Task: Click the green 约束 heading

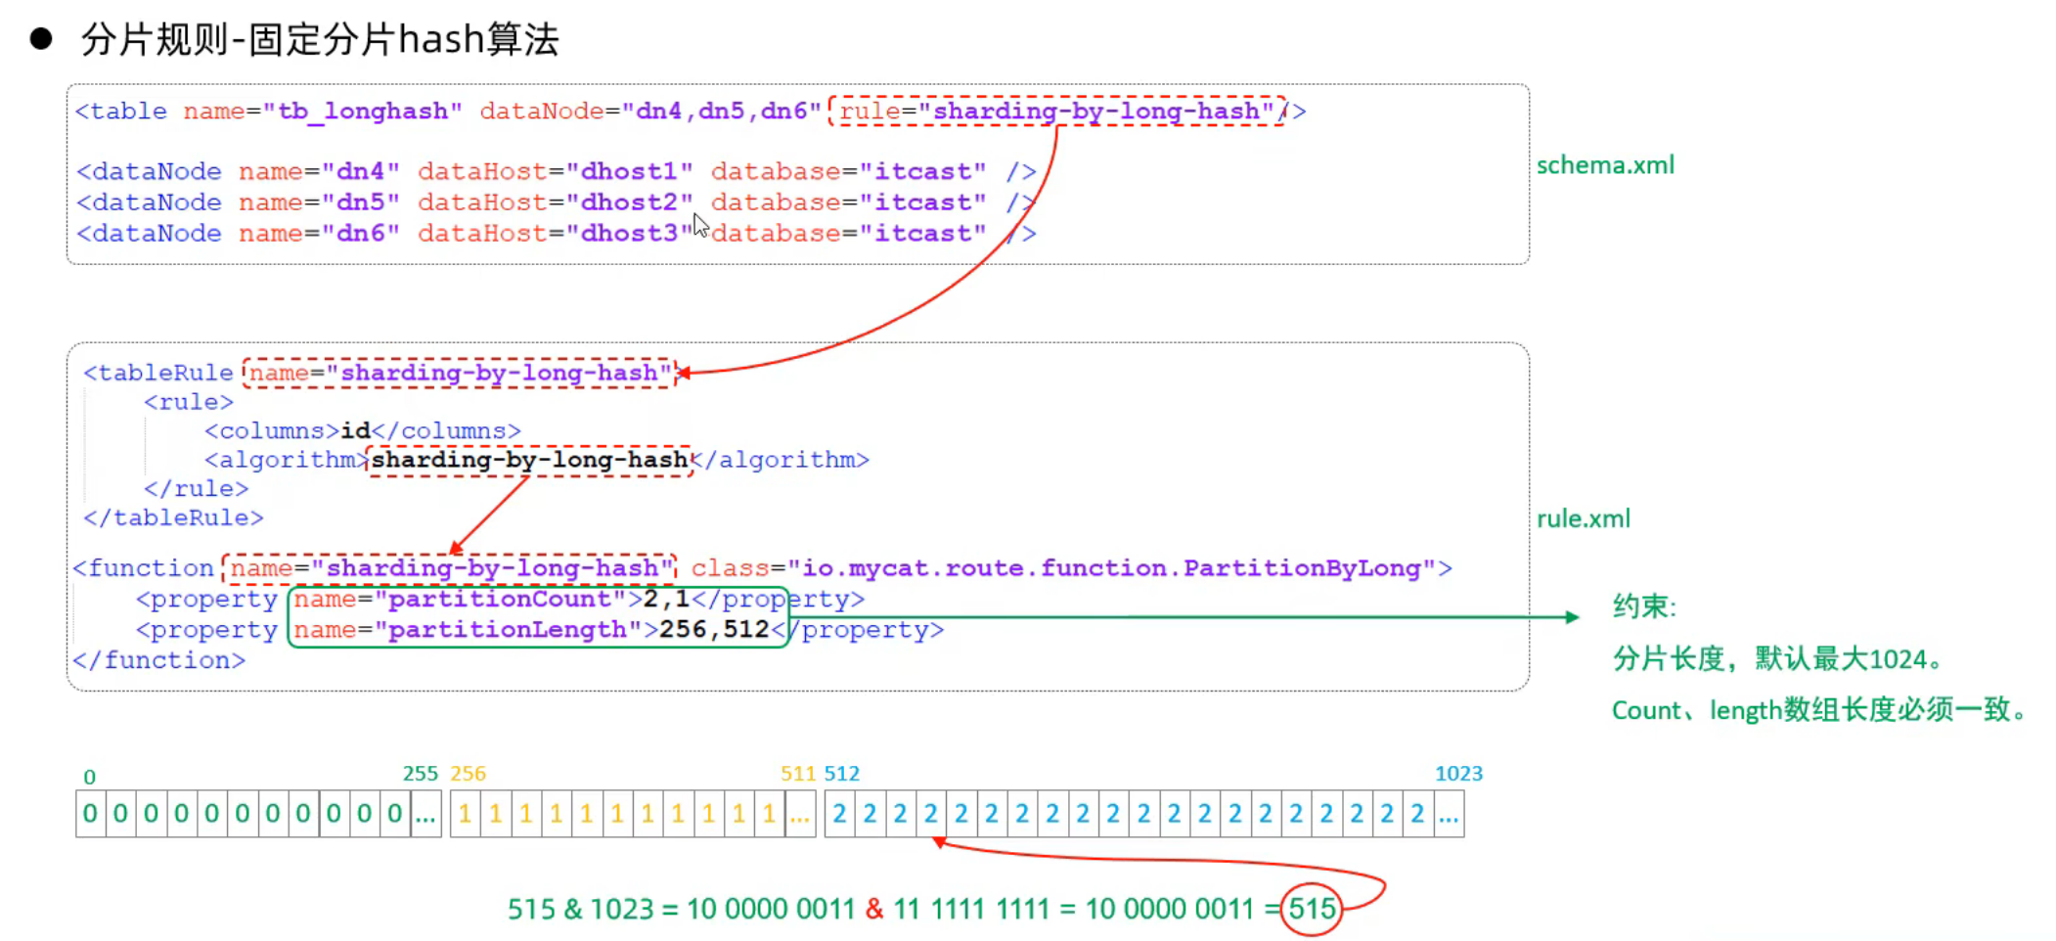Action: 1643,606
